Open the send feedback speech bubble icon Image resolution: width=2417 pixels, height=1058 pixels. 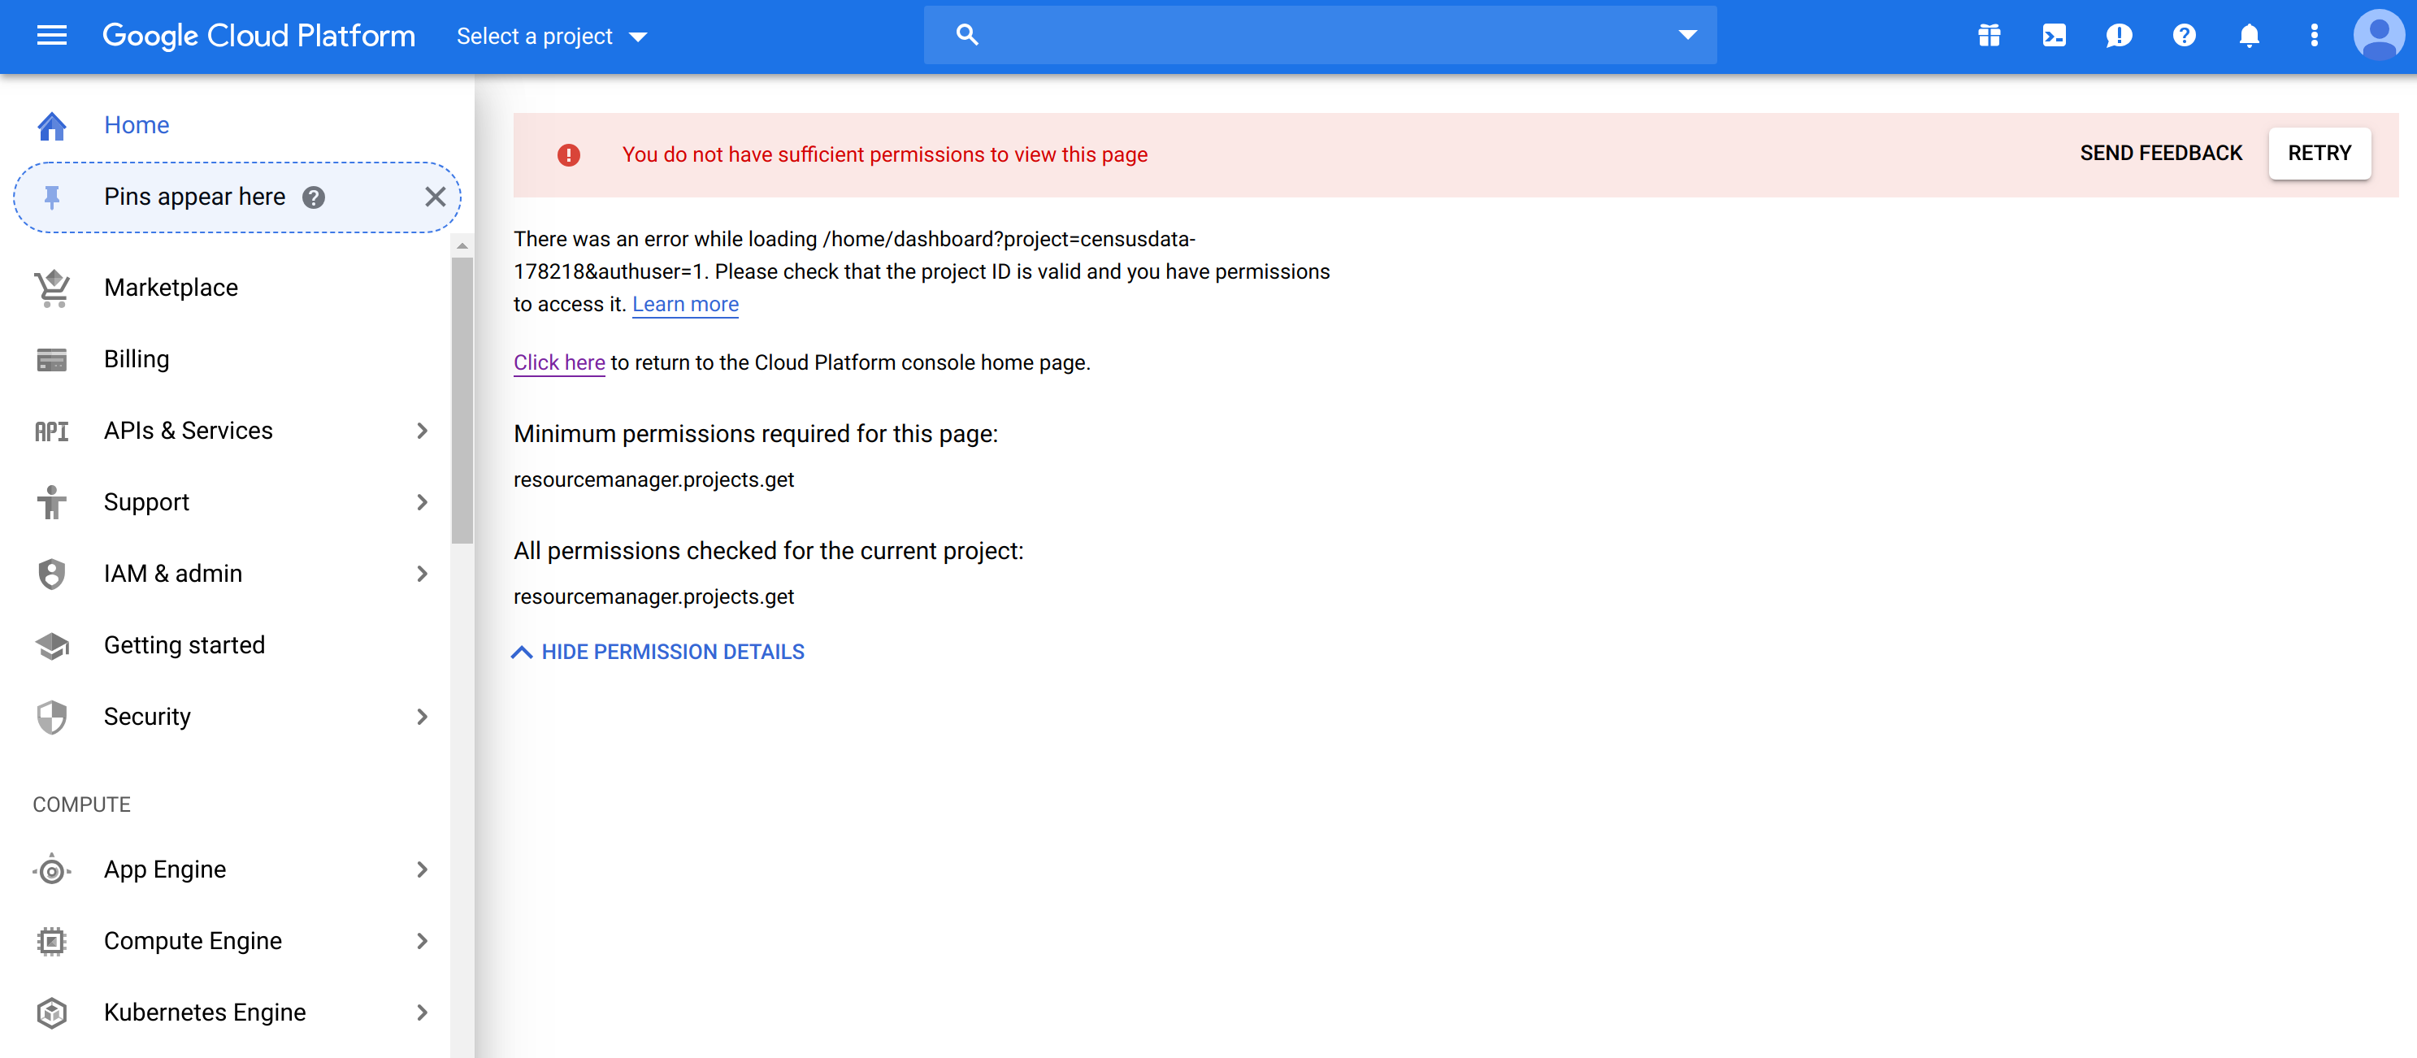coord(2119,36)
